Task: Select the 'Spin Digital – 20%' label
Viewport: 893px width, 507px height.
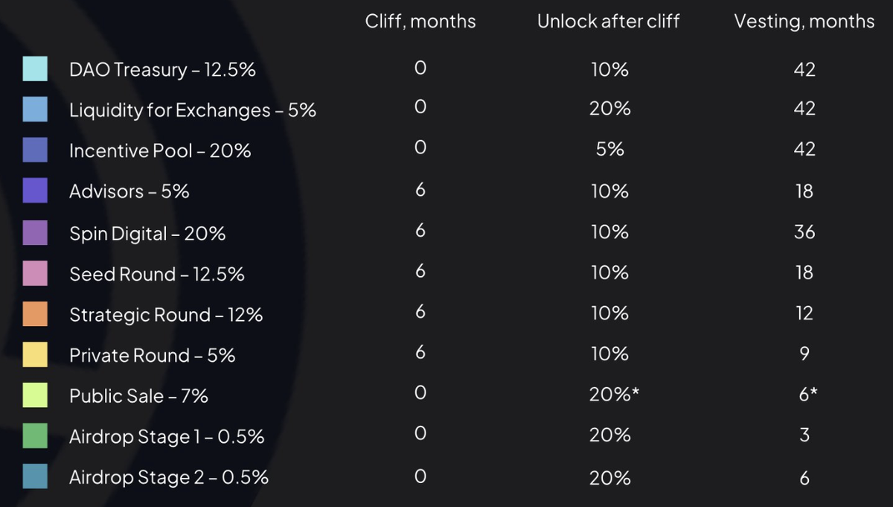Action: pos(147,234)
